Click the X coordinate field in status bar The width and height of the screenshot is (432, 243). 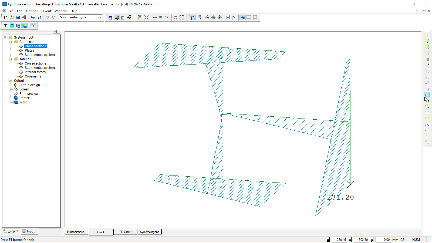point(340,240)
